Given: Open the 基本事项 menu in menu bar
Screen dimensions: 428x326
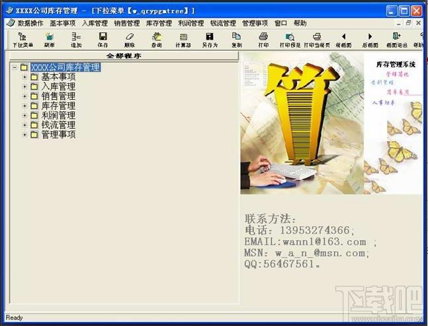Looking at the screenshot, I should coord(62,23).
